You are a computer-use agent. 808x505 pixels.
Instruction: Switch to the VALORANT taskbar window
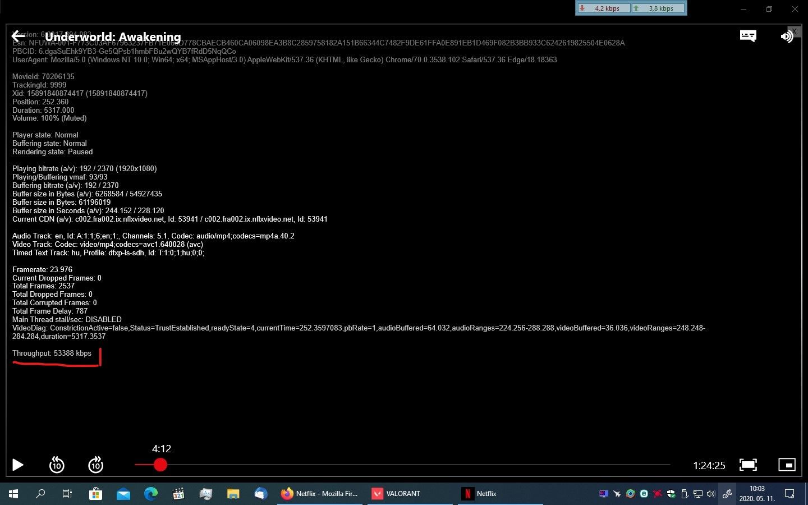tap(410, 494)
